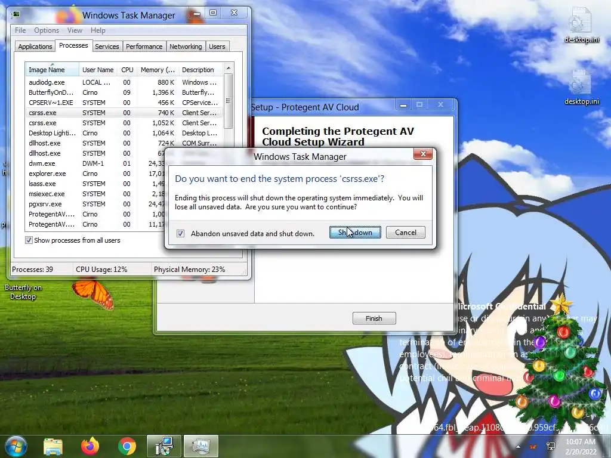Minimize the Protegent AV Cloud setup window
Image resolution: width=611 pixels, height=458 pixels.
tap(403, 105)
